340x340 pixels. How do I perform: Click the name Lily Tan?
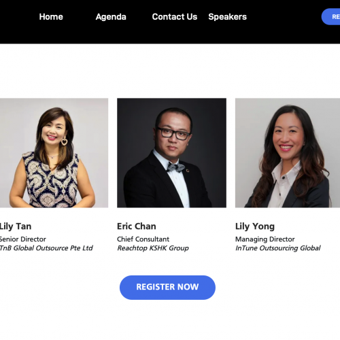[x=16, y=226]
